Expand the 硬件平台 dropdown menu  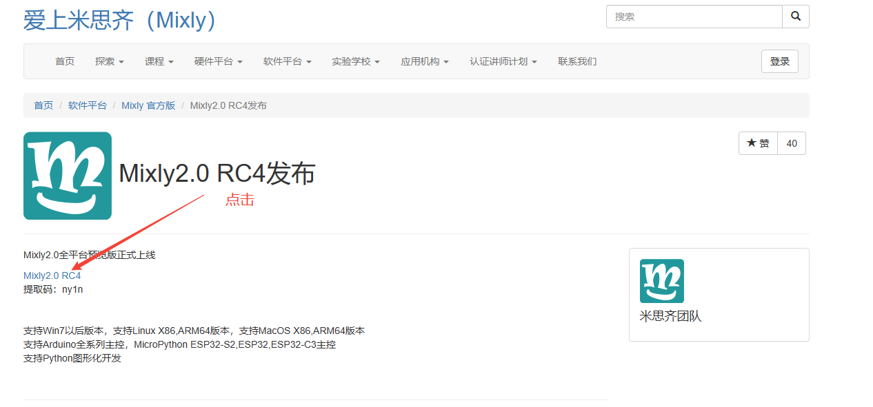click(219, 61)
